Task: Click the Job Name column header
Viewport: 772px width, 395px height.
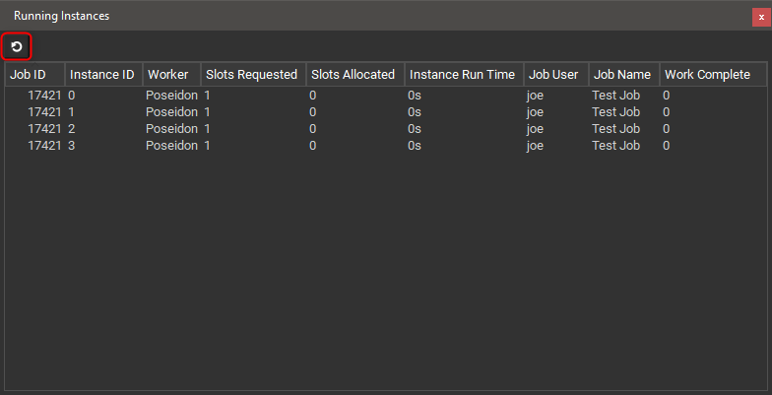Action: (621, 75)
